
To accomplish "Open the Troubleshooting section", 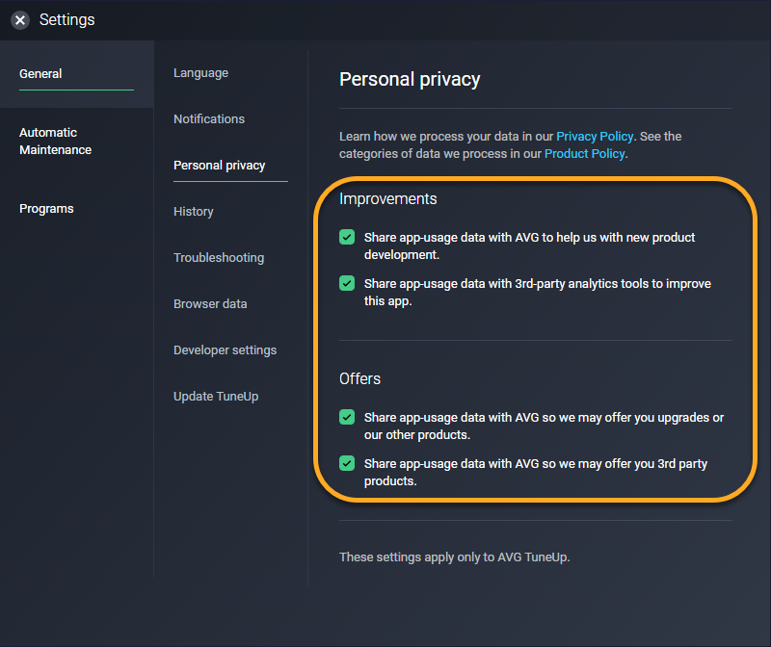I will click(219, 258).
